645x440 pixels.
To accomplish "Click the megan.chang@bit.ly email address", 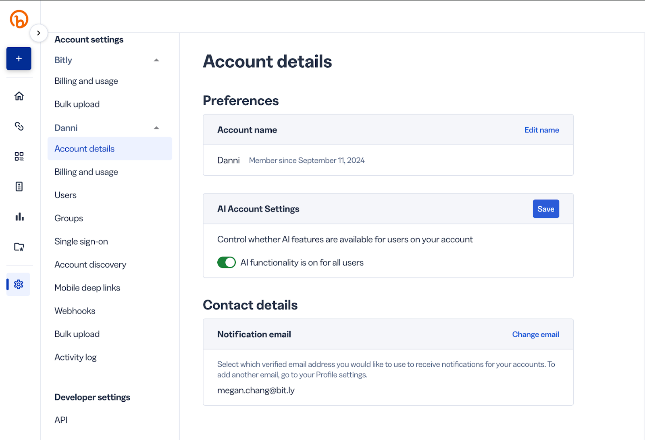I will click(256, 390).
